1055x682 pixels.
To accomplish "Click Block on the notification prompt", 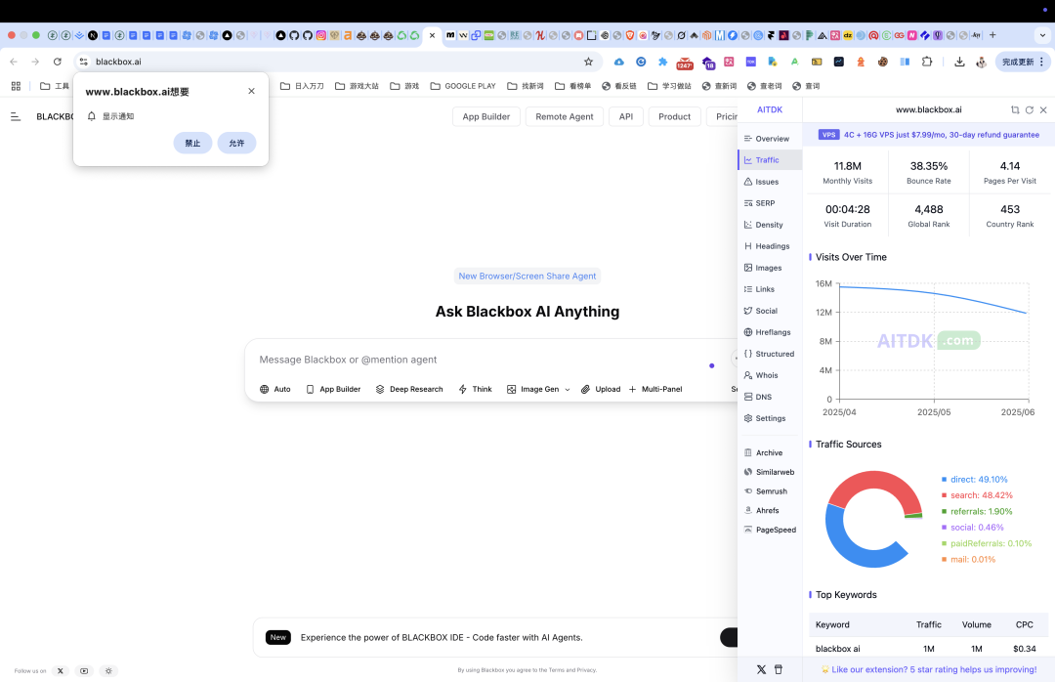I will [x=193, y=144].
